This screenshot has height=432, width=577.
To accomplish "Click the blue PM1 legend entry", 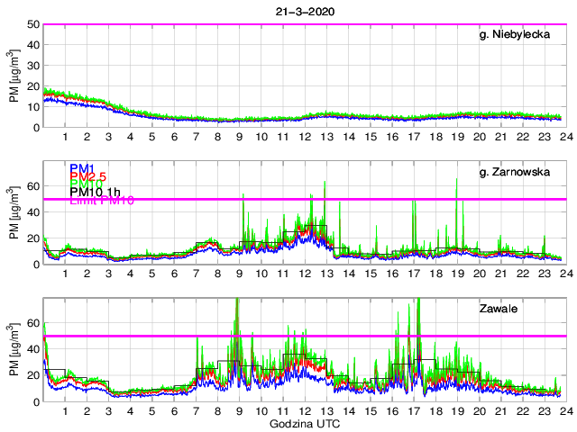I will pos(82,167).
